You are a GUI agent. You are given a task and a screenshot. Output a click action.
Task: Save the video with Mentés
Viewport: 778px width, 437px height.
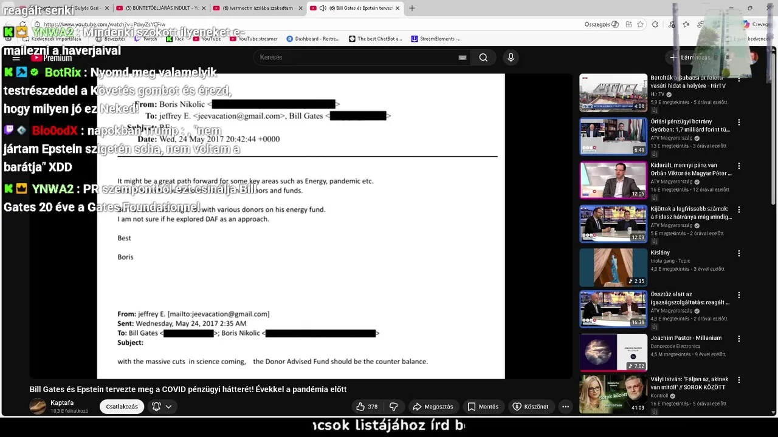click(483, 407)
